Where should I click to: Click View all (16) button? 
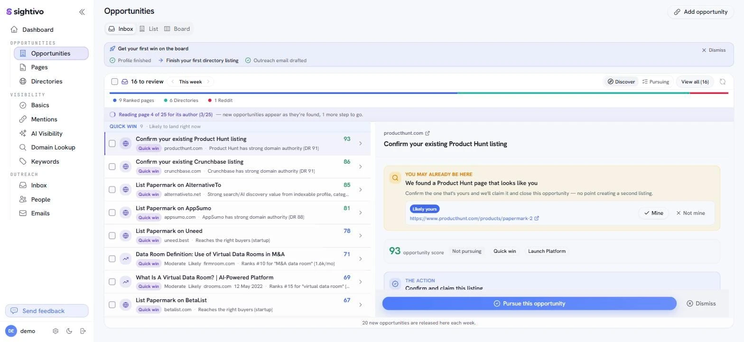[x=695, y=82]
